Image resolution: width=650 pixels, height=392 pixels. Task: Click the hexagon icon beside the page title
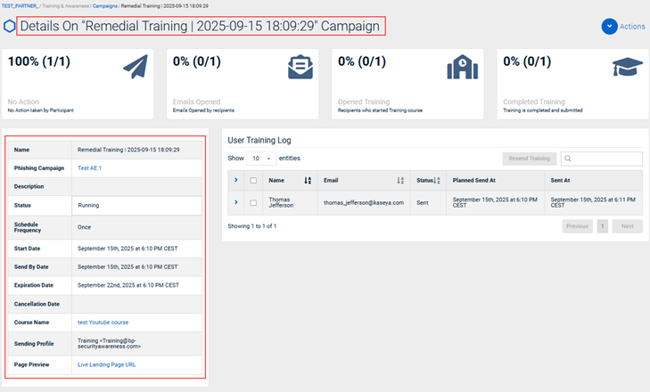tap(9, 27)
